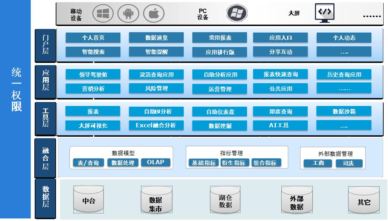This screenshot has height=221, width=388.
Task: Open the PC 设备 Windows logo icon
Action: coord(237,13)
